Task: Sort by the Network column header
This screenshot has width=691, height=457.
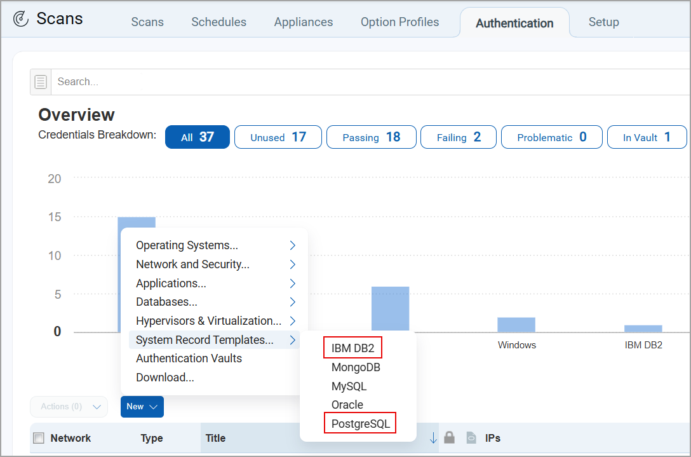Action: [x=70, y=438]
